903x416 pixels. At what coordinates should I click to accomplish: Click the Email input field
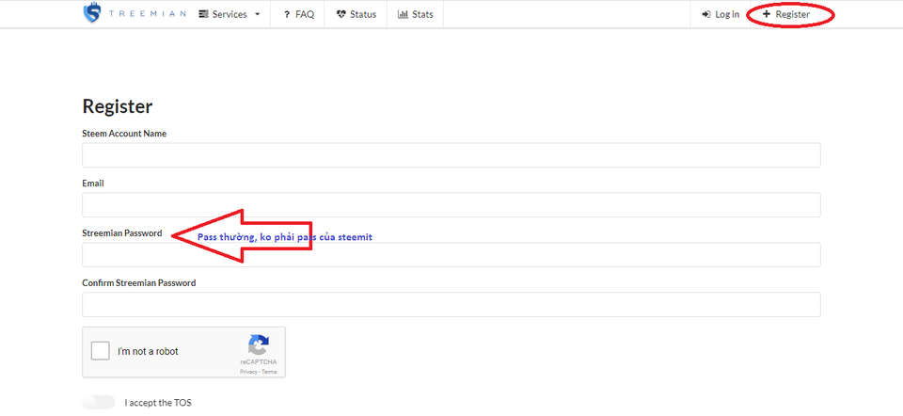tap(451, 205)
